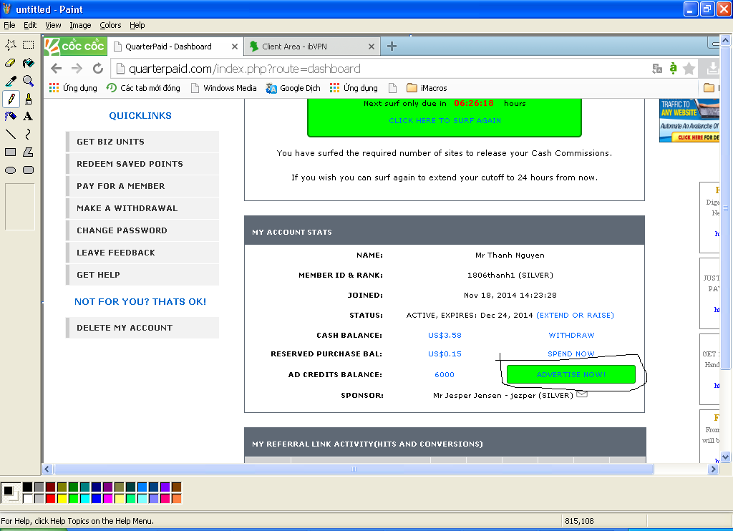This screenshot has width=733, height=531.
Task: Choose the dark red maroon swatch
Action: click(x=51, y=487)
